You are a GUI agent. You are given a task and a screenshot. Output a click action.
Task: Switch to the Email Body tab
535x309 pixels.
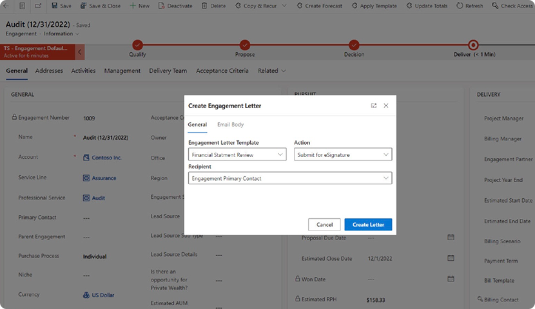pyautogui.click(x=230, y=124)
